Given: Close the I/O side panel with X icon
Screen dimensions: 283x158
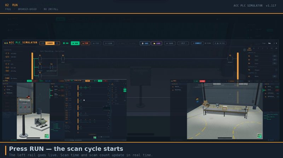Looking at the screenshot, I should click(x=244, y=50).
